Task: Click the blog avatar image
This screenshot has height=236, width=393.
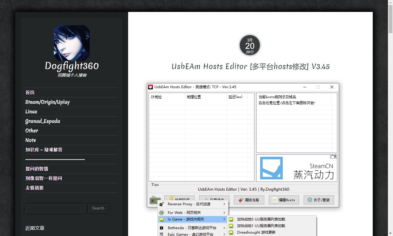Action: tap(72, 43)
